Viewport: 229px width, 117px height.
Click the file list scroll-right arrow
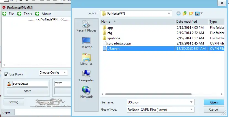tap(222, 94)
